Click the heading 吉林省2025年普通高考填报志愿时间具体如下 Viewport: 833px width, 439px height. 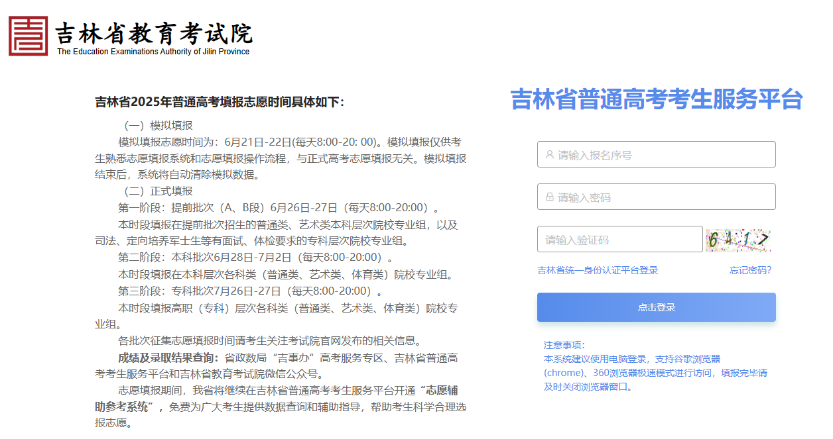tap(220, 102)
